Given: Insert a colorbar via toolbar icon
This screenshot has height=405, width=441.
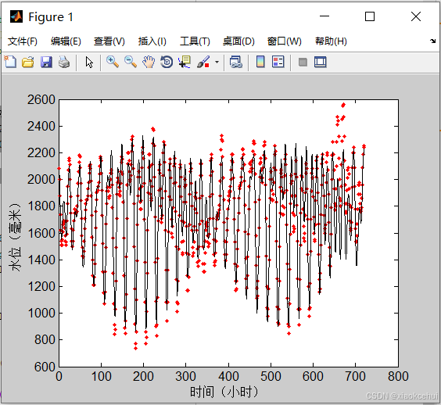Looking at the screenshot, I should tap(260, 62).
